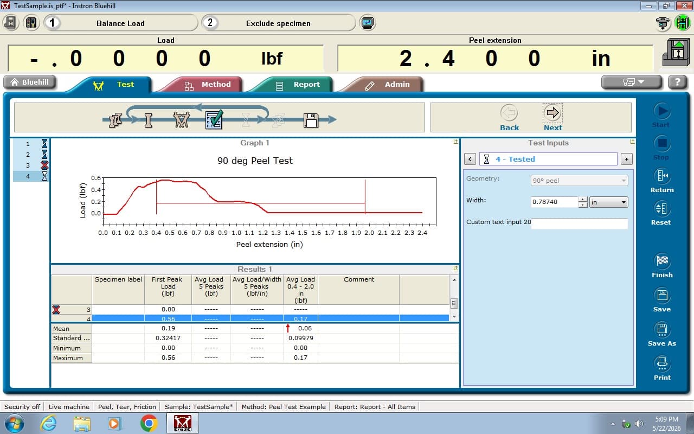Select the single specimen step in the workflow bar
The width and height of the screenshot is (694, 434).
coord(148,120)
